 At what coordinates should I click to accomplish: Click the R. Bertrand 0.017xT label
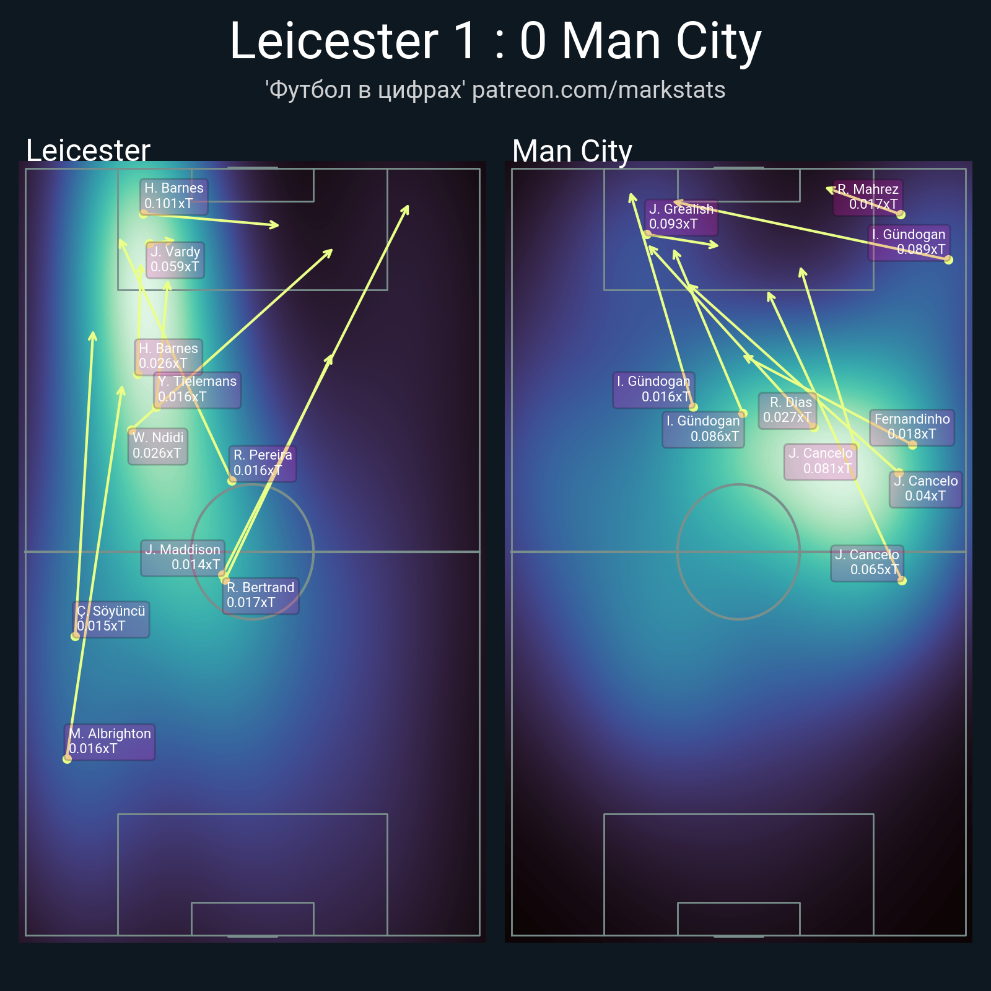(260, 595)
